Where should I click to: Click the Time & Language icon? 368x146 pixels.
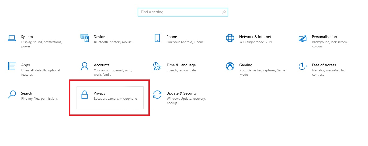pyautogui.click(x=157, y=66)
